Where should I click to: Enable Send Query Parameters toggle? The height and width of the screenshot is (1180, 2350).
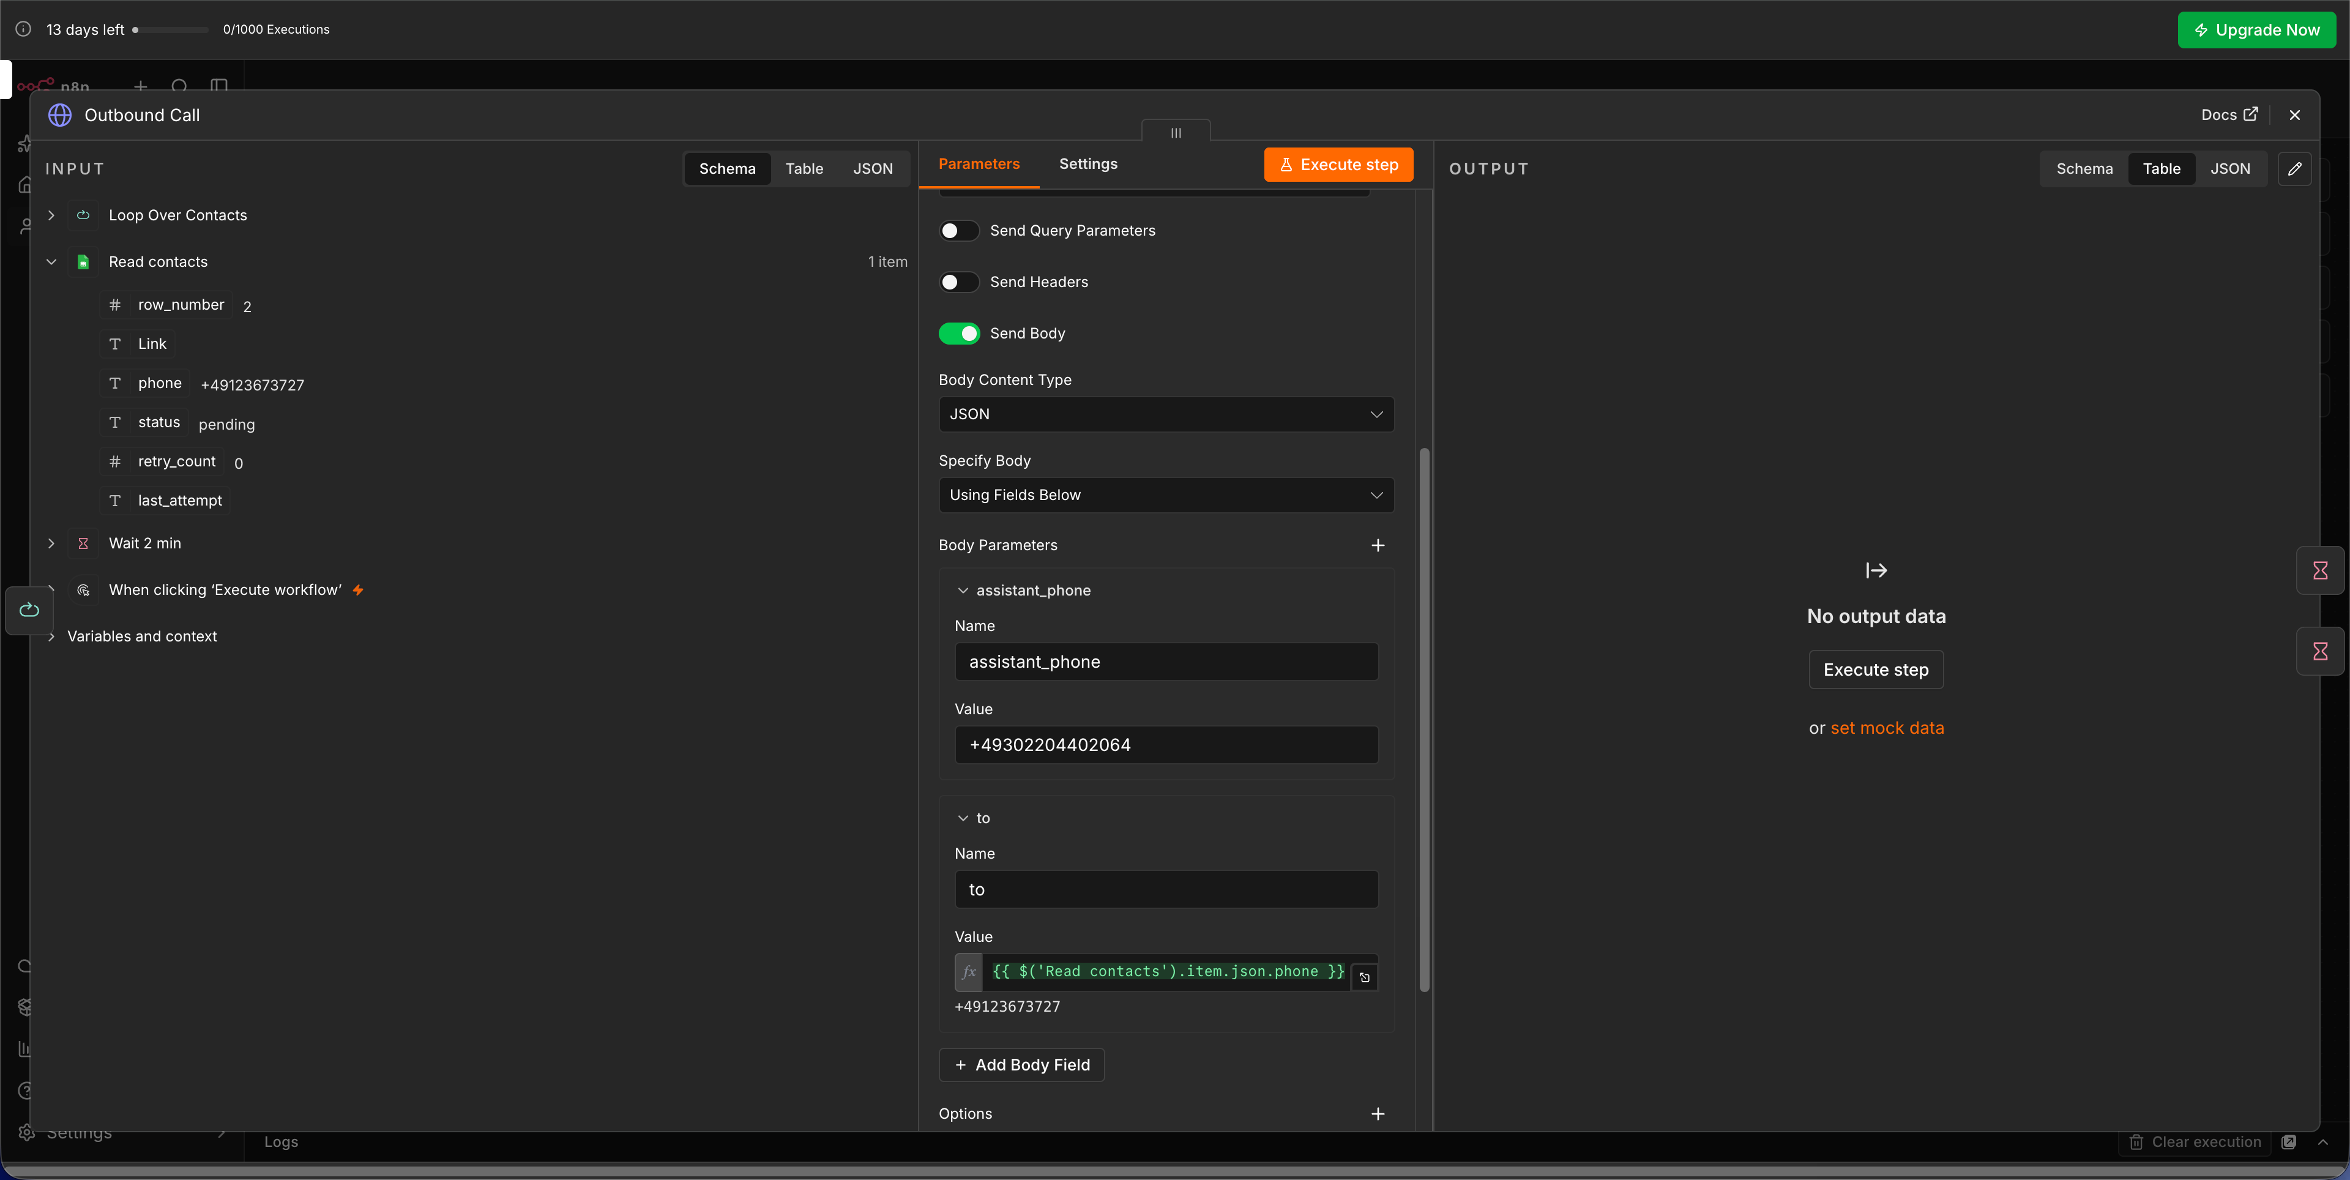(959, 231)
